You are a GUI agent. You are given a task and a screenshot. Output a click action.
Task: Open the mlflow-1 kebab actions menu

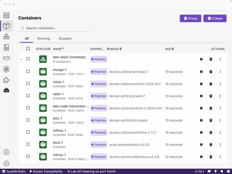click(x=220, y=133)
